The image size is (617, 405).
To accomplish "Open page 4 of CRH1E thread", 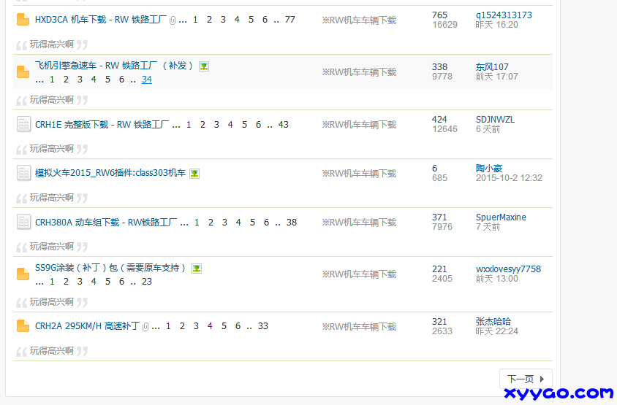I will coord(230,125).
